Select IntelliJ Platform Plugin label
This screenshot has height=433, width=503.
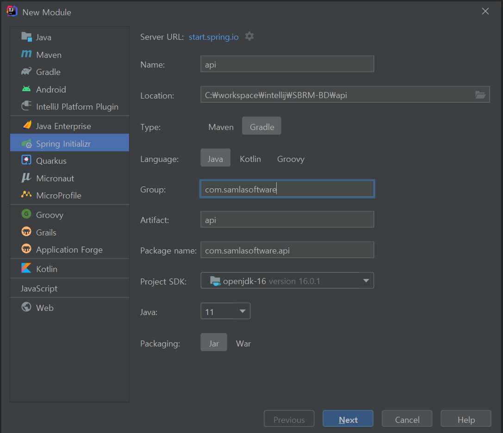click(77, 107)
